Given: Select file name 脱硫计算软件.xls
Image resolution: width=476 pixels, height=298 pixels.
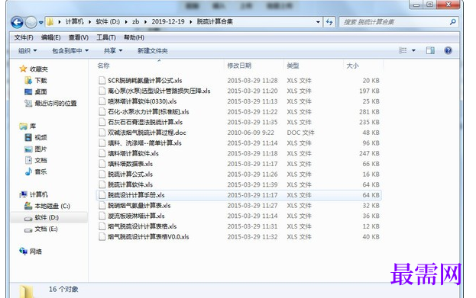Looking at the screenshot, I should click(x=130, y=184).
